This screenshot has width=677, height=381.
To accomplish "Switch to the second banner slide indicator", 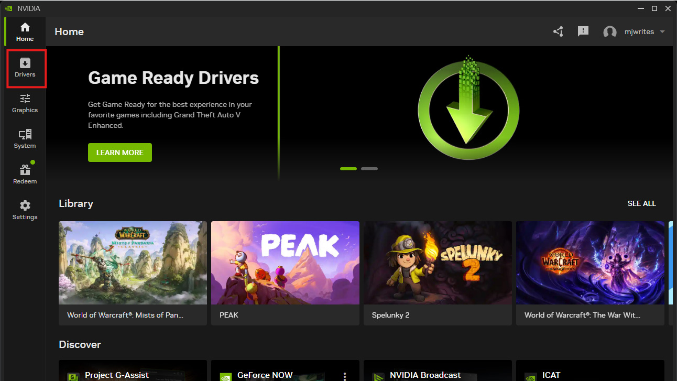I will coord(369,169).
